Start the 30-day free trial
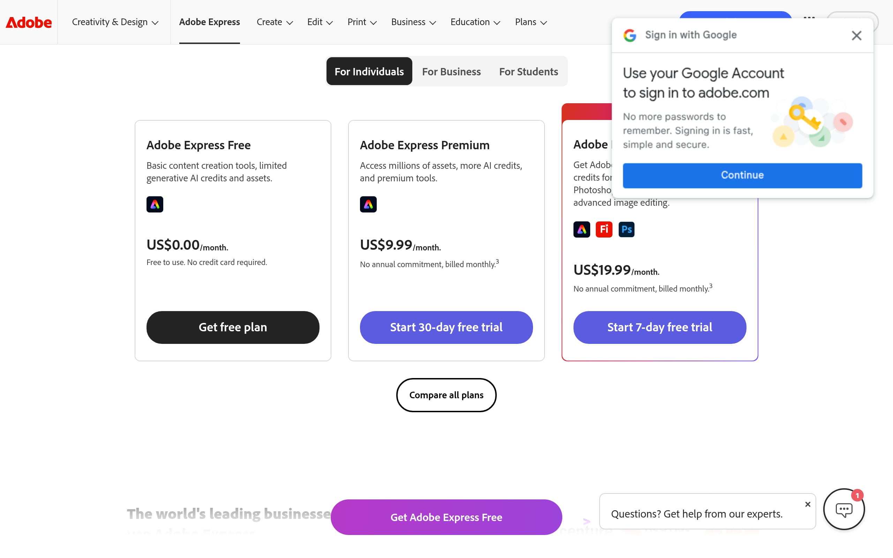This screenshot has width=893, height=558. click(446, 327)
